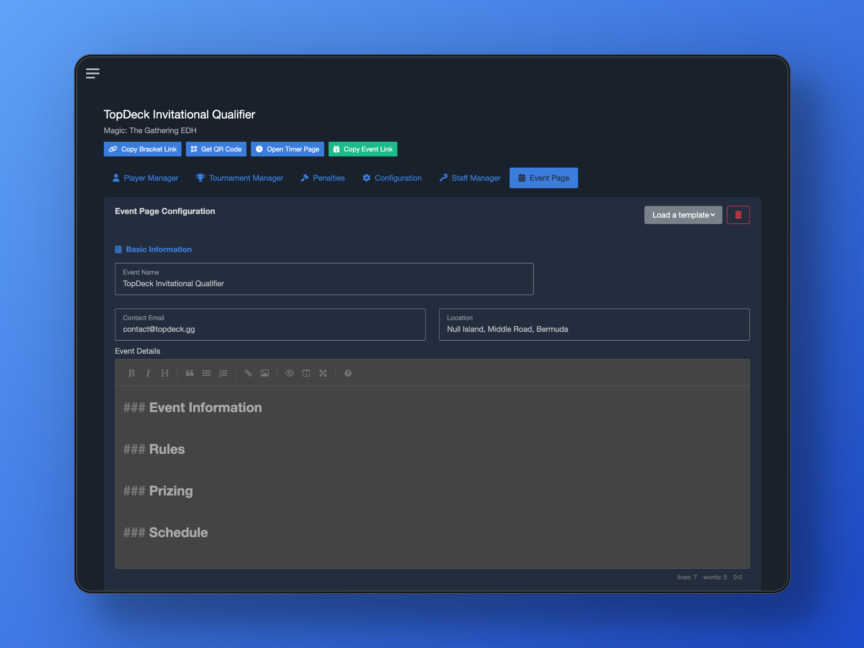Viewport: 864px width, 648px height.
Task: Open the Configuration tab
Action: pos(392,178)
